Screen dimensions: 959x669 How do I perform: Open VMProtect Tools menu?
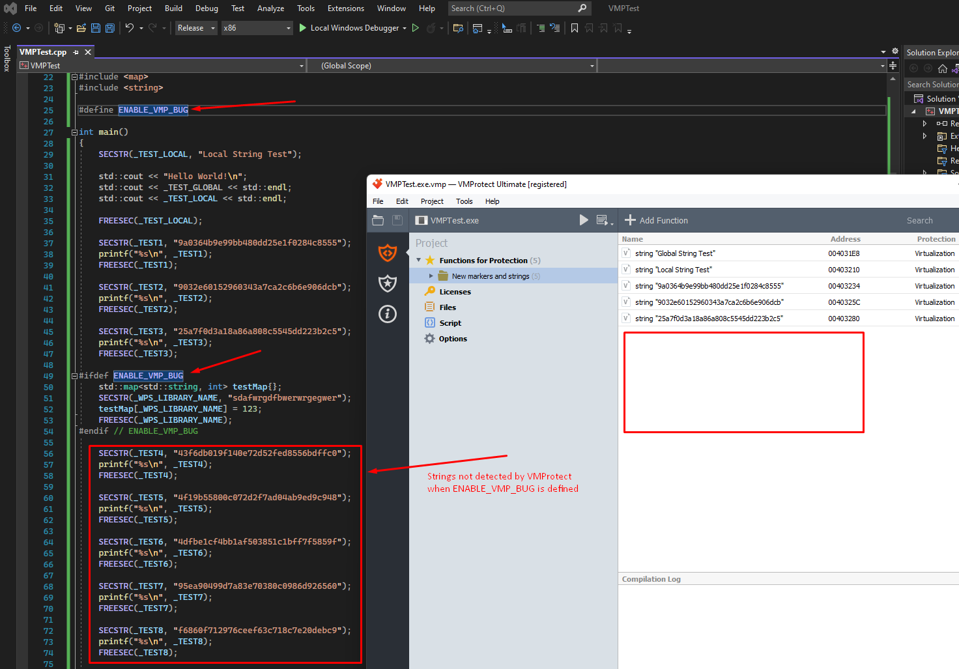pos(465,201)
